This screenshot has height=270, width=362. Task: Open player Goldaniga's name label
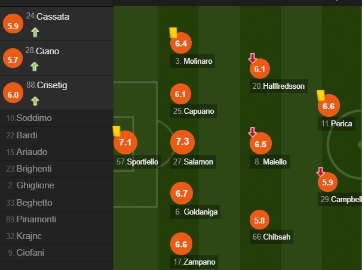pyautogui.click(x=195, y=212)
